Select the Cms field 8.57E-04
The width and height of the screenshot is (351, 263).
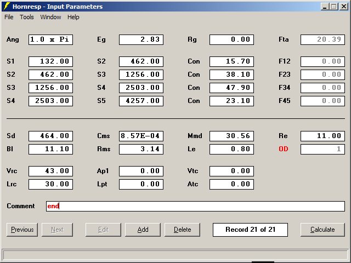141,136
